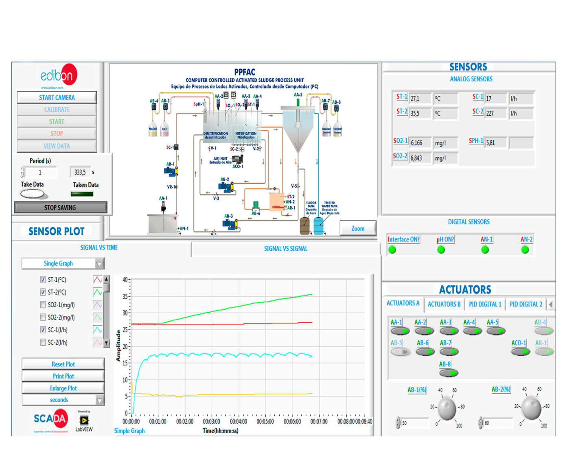Viewport: 567px width, 458px height.
Task: Click the SC-1 cyan line style icon
Action: (97, 330)
